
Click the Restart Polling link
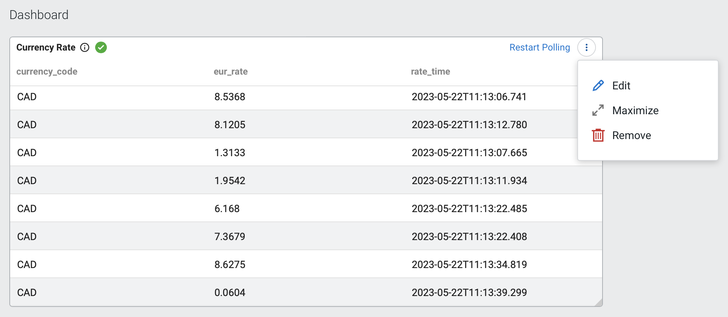tap(540, 47)
